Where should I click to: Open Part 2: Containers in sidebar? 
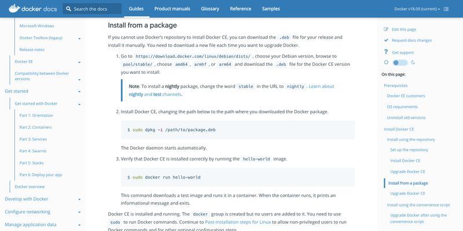[35, 127]
